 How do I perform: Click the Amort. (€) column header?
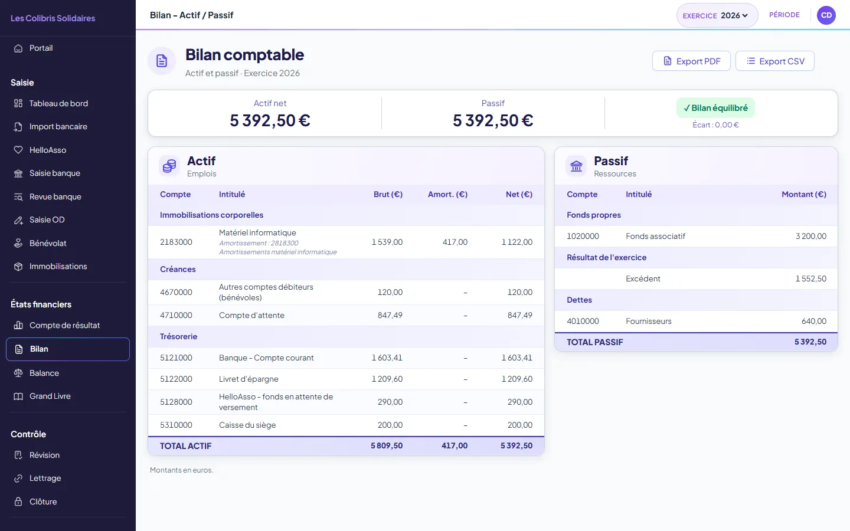pyautogui.click(x=447, y=195)
